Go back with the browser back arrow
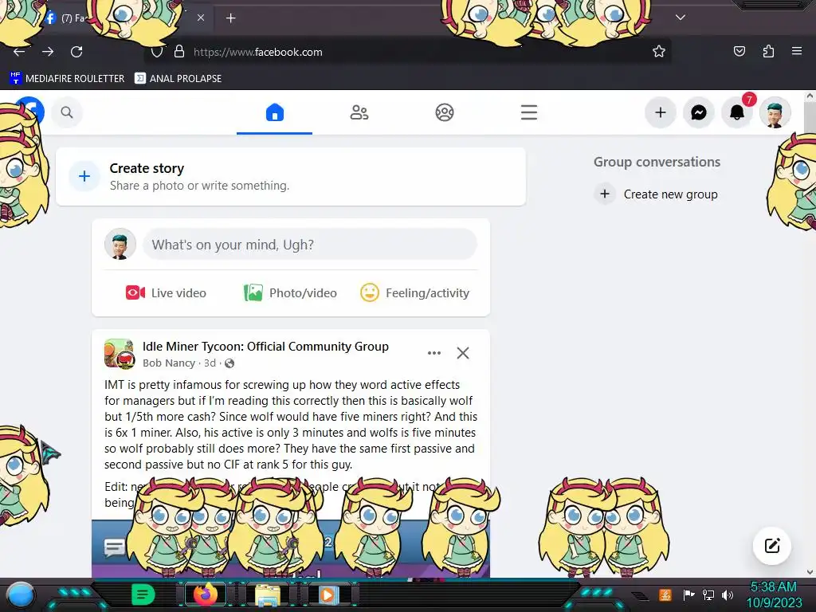The image size is (816, 612). 19,52
